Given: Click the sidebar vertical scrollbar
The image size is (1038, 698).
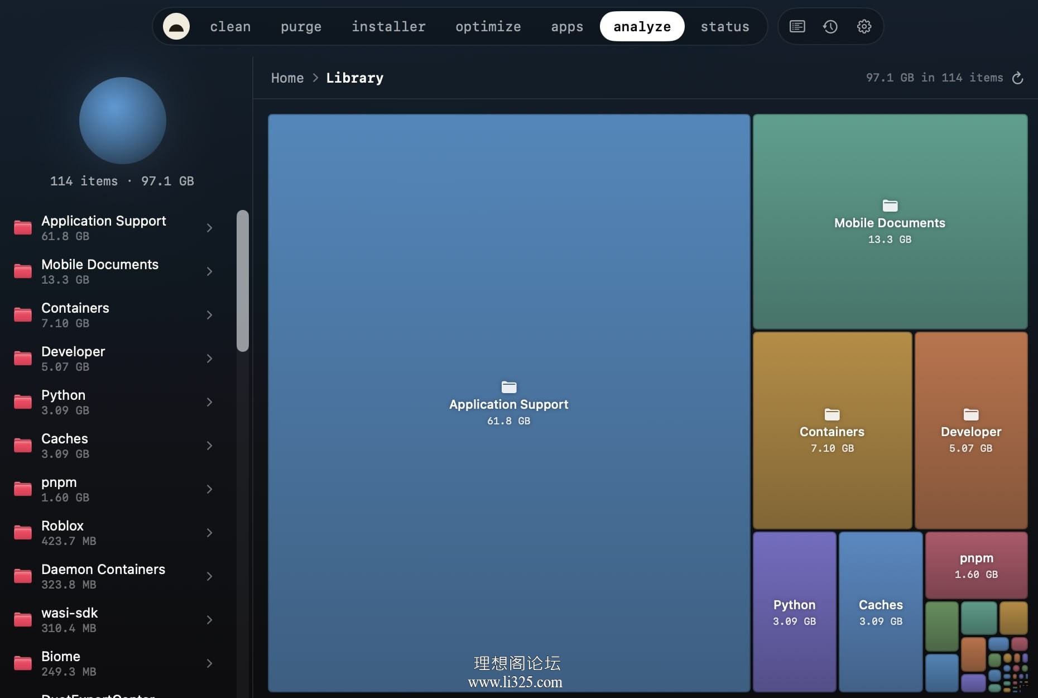Looking at the screenshot, I should click(242, 281).
